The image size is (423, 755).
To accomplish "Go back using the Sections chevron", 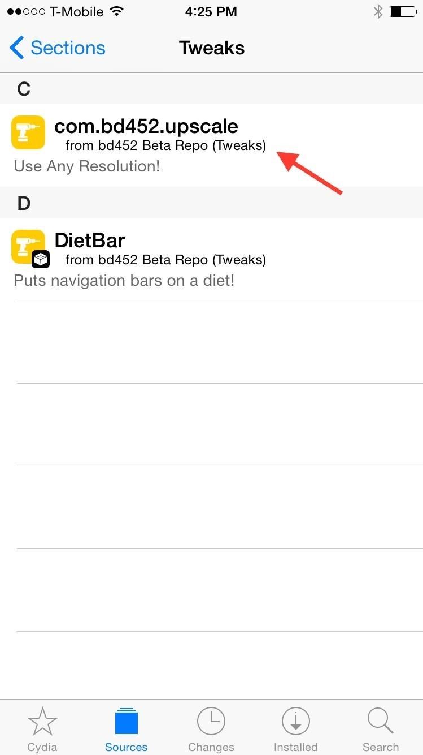I will click(17, 48).
